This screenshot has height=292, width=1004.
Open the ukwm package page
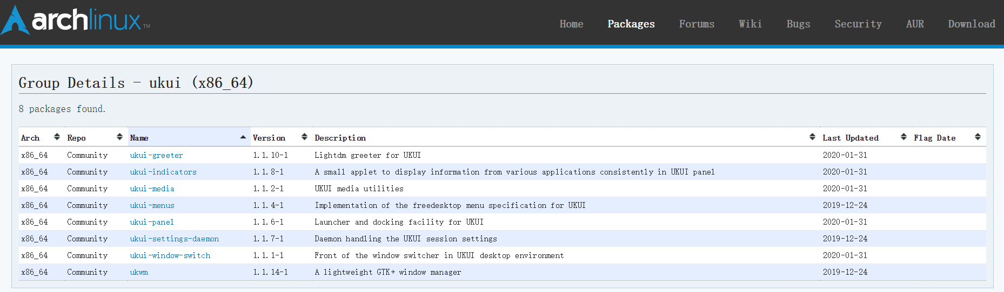[x=139, y=272]
